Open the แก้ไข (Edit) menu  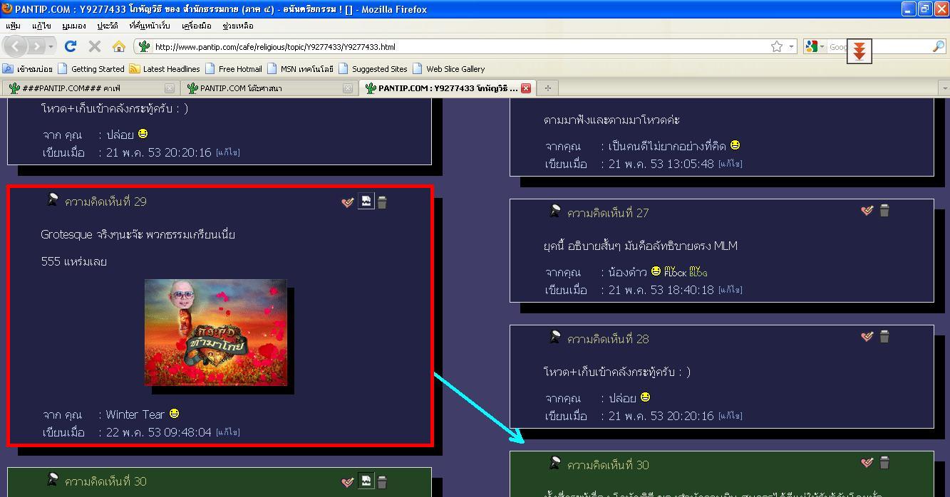pos(41,26)
